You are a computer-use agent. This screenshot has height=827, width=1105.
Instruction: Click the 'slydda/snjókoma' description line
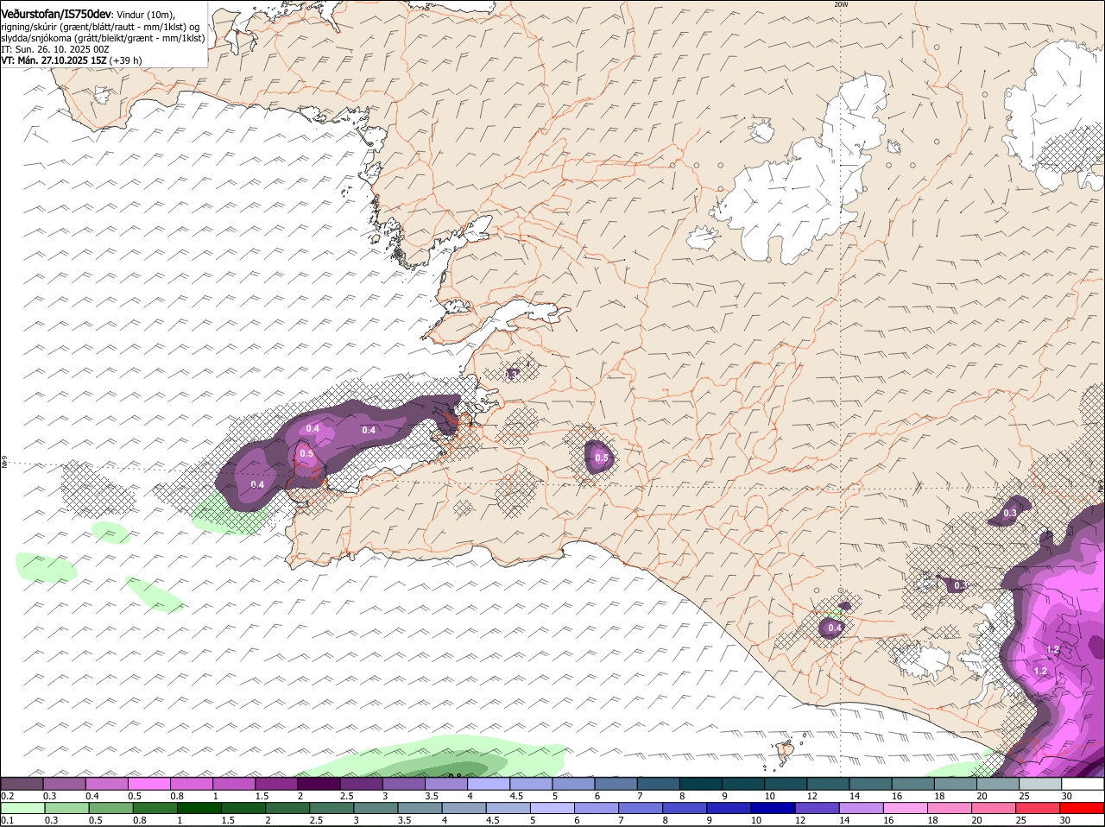point(104,38)
